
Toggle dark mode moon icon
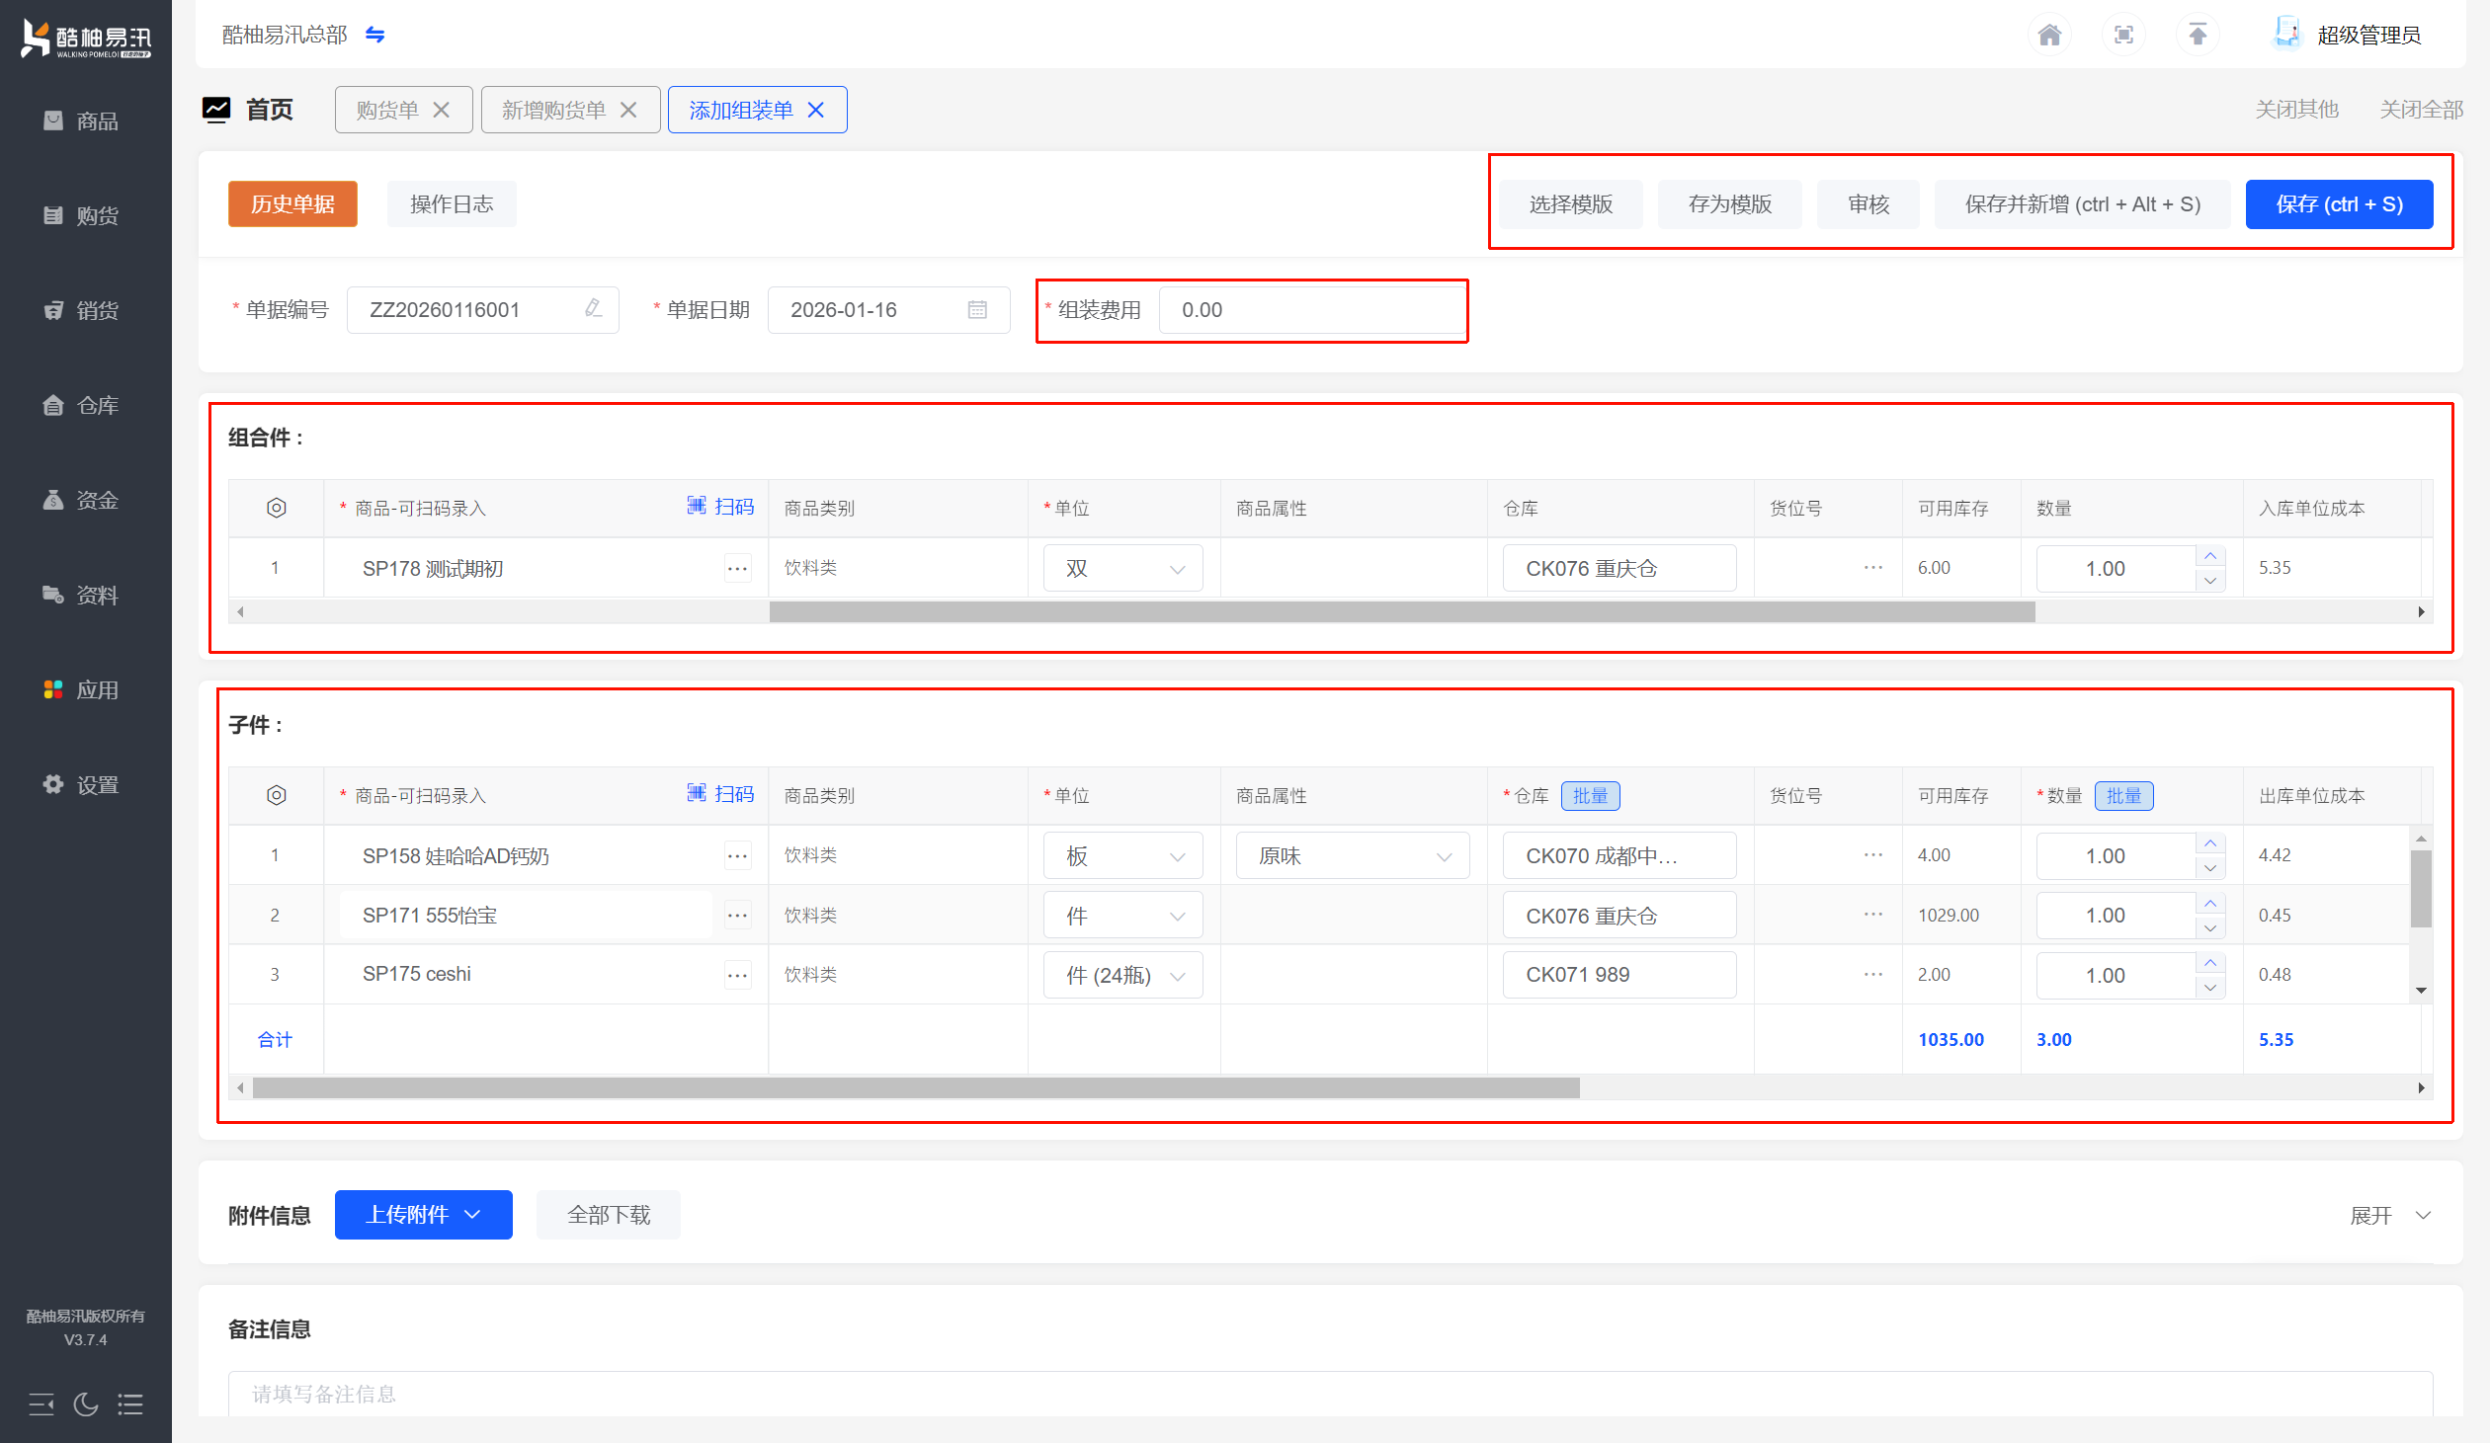(86, 1403)
